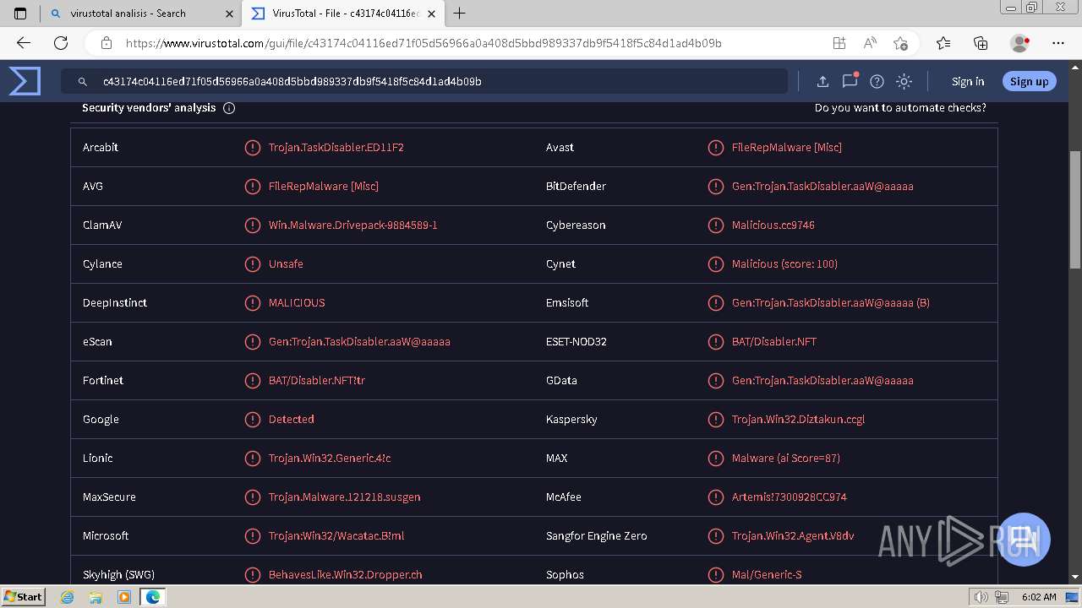Open a new tab with plus icon
The image size is (1082, 608).
click(459, 14)
